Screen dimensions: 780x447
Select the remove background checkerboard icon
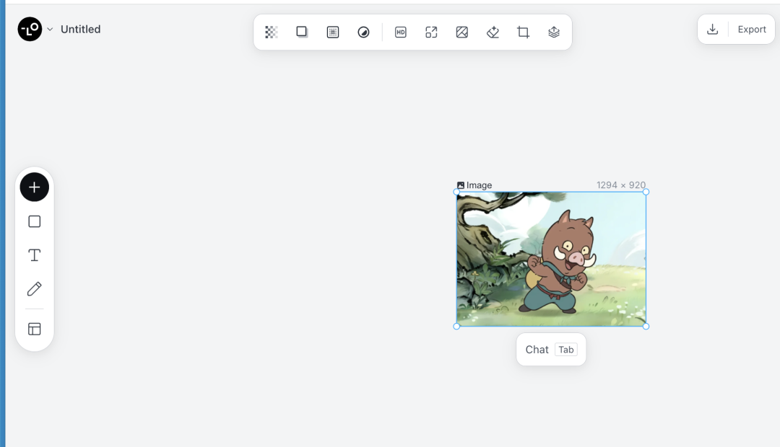click(272, 32)
